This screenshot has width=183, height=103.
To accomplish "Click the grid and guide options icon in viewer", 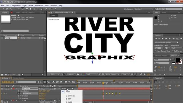I will pos(61,74).
